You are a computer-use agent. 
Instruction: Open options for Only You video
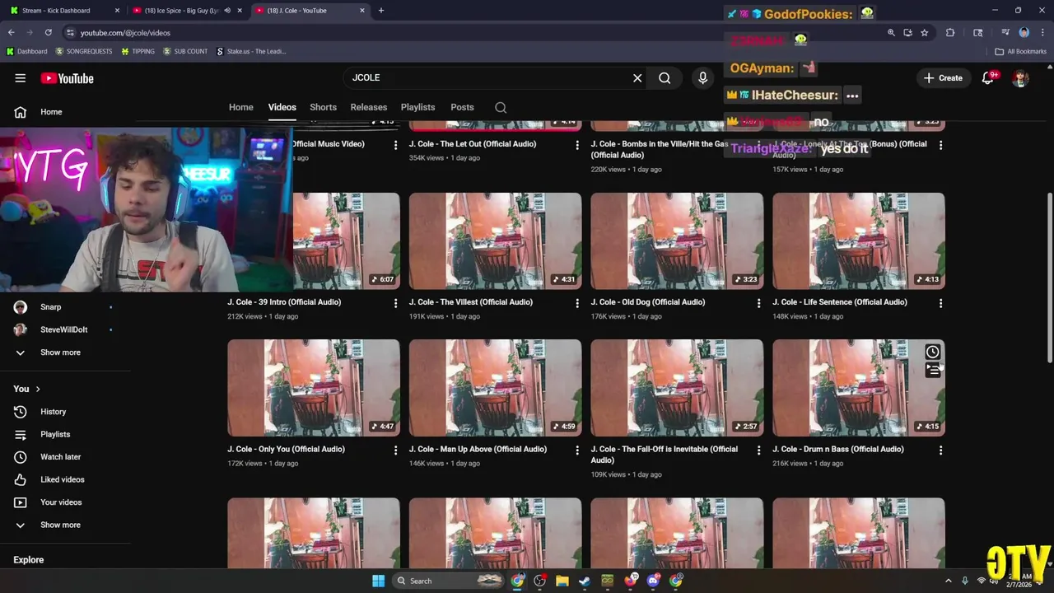tap(395, 451)
